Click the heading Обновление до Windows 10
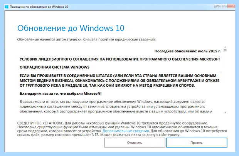239x156 pixels. (x=71, y=28)
